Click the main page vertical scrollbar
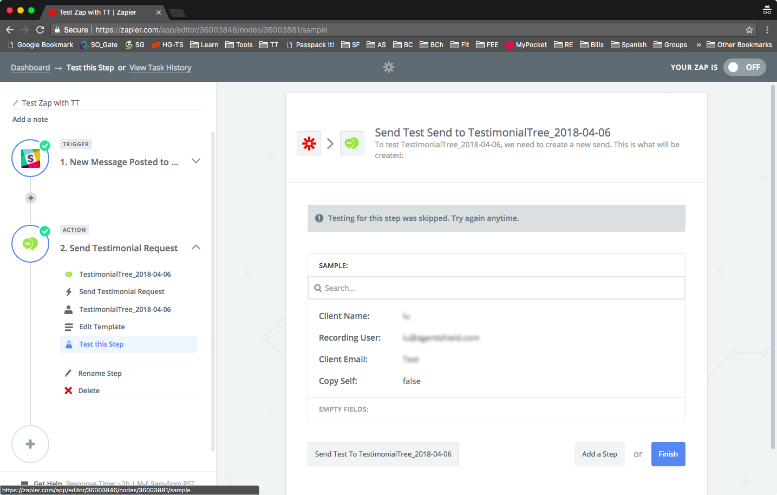777x495 pixels. pos(773,268)
